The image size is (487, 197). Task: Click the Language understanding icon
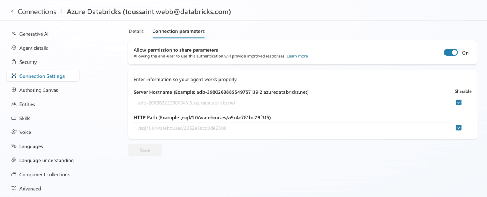(x=14, y=160)
